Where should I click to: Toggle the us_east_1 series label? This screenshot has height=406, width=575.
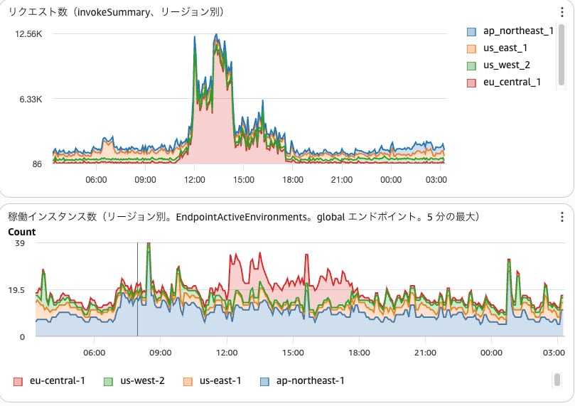tap(505, 48)
